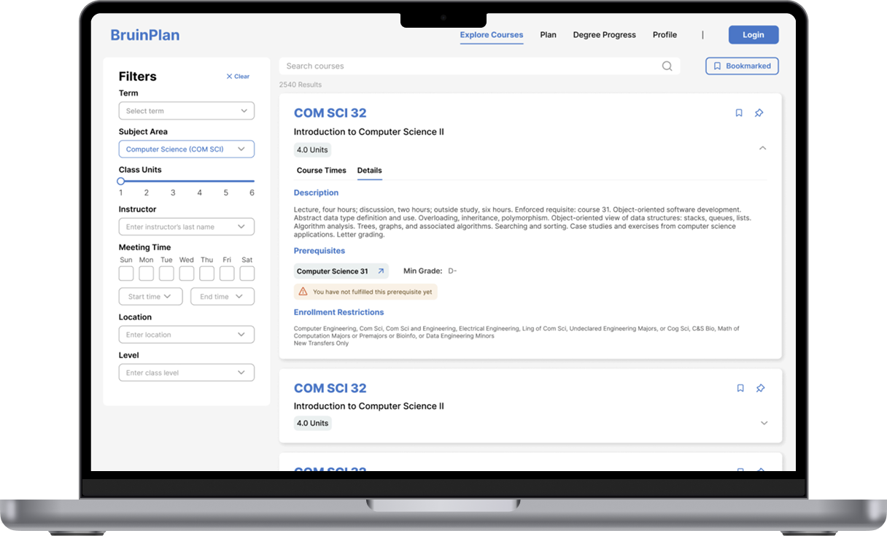
Task: Click the Class Units slider handle
Action: click(x=121, y=181)
